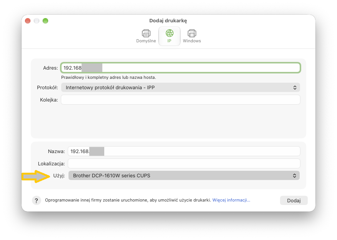Screen dimensions: 337x240
Task: Click the green zoom window button
Action: [45, 21]
